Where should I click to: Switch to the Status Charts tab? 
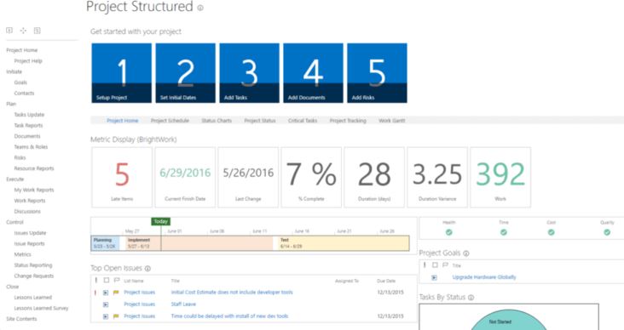(x=217, y=121)
